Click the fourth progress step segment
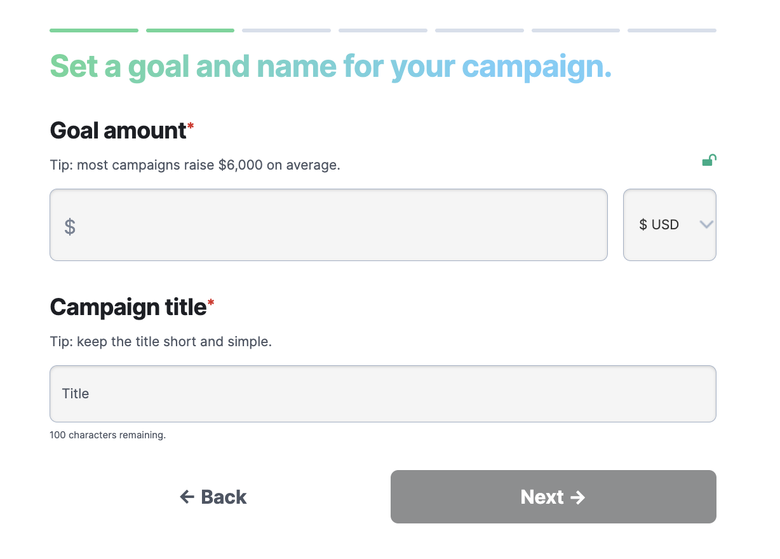Image resolution: width=780 pixels, height=559 pixels. pyautogui.click(x=383, y=30)
